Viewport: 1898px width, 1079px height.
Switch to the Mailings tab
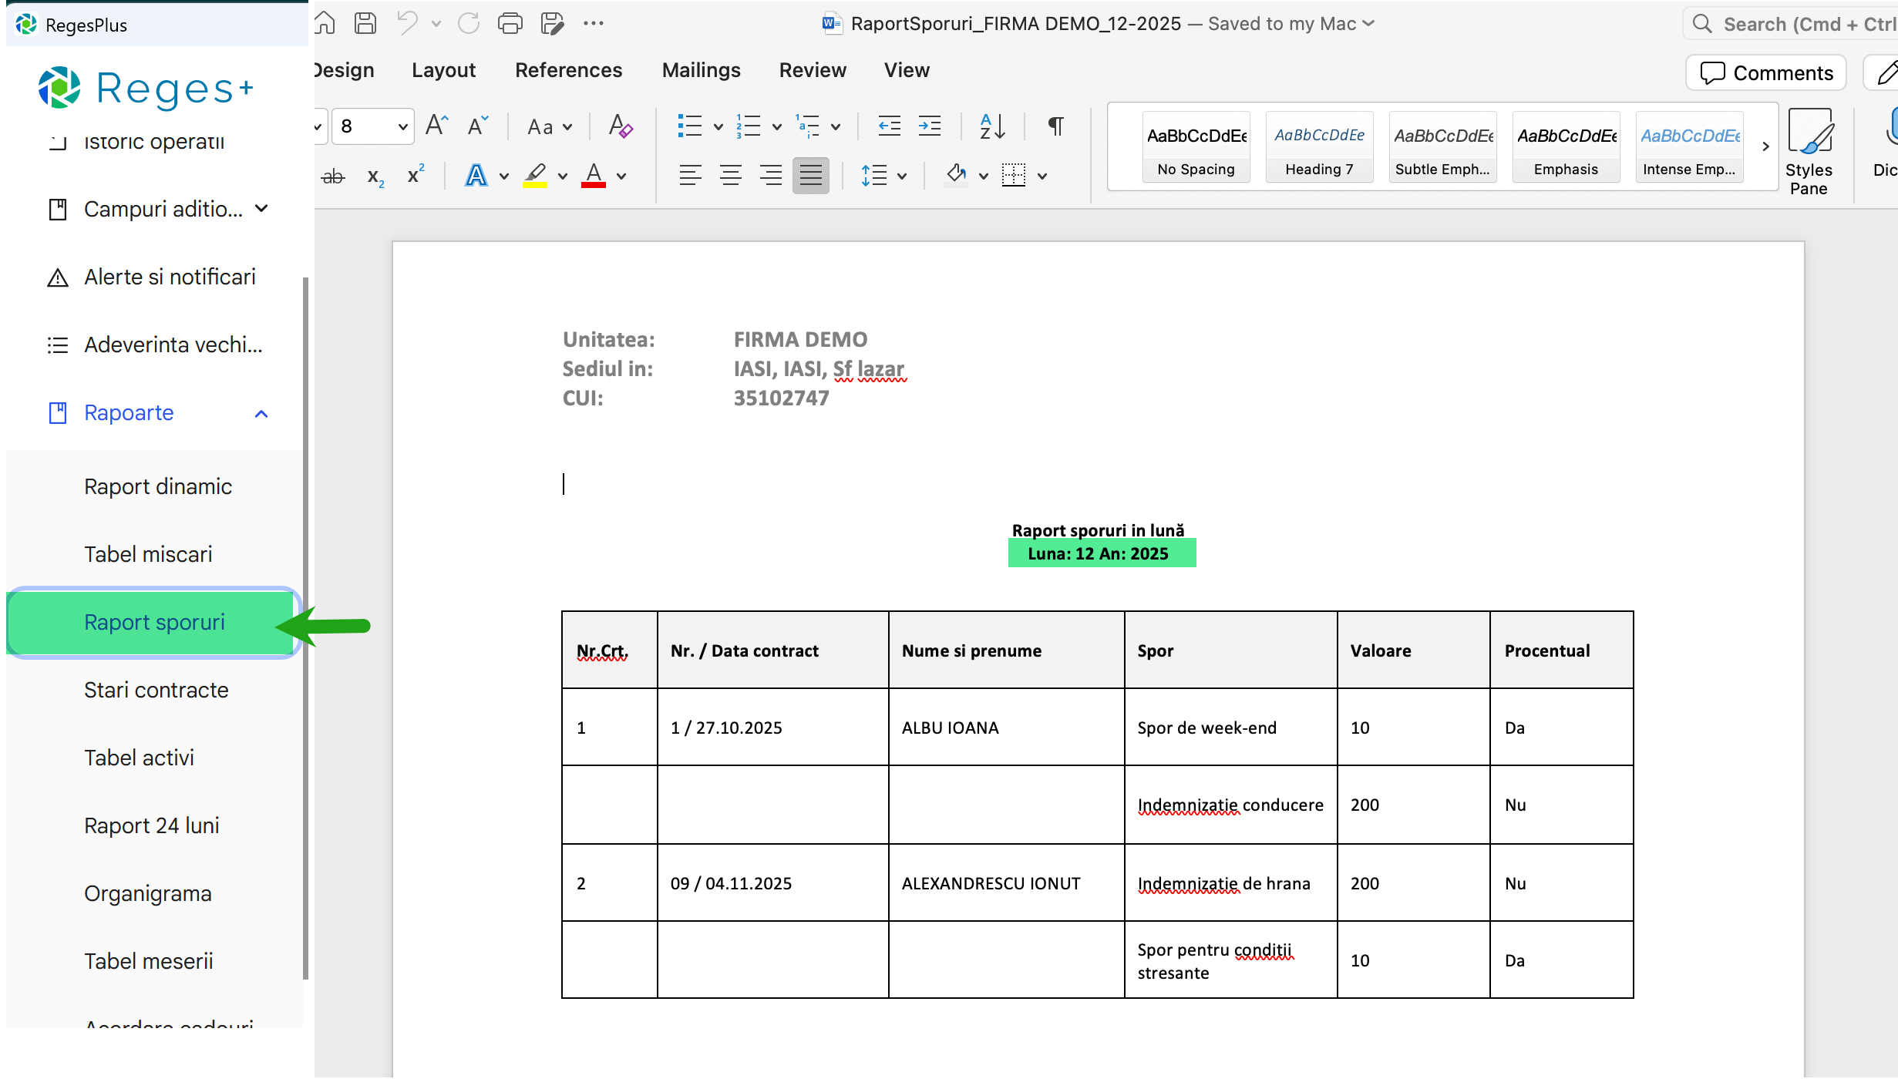[701, 70]
